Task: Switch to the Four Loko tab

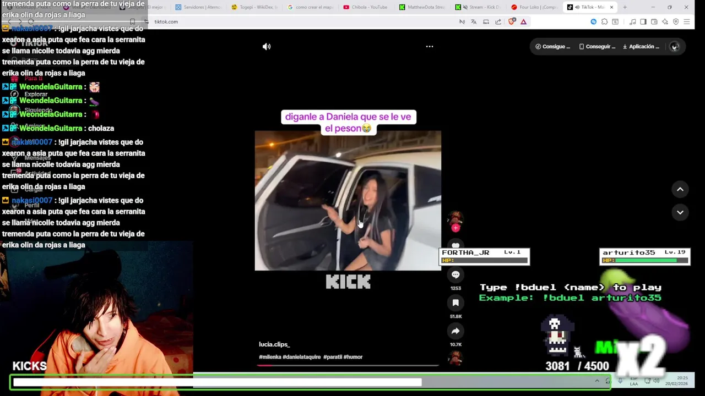Action: pyautogui.click(x=534, y=7)
